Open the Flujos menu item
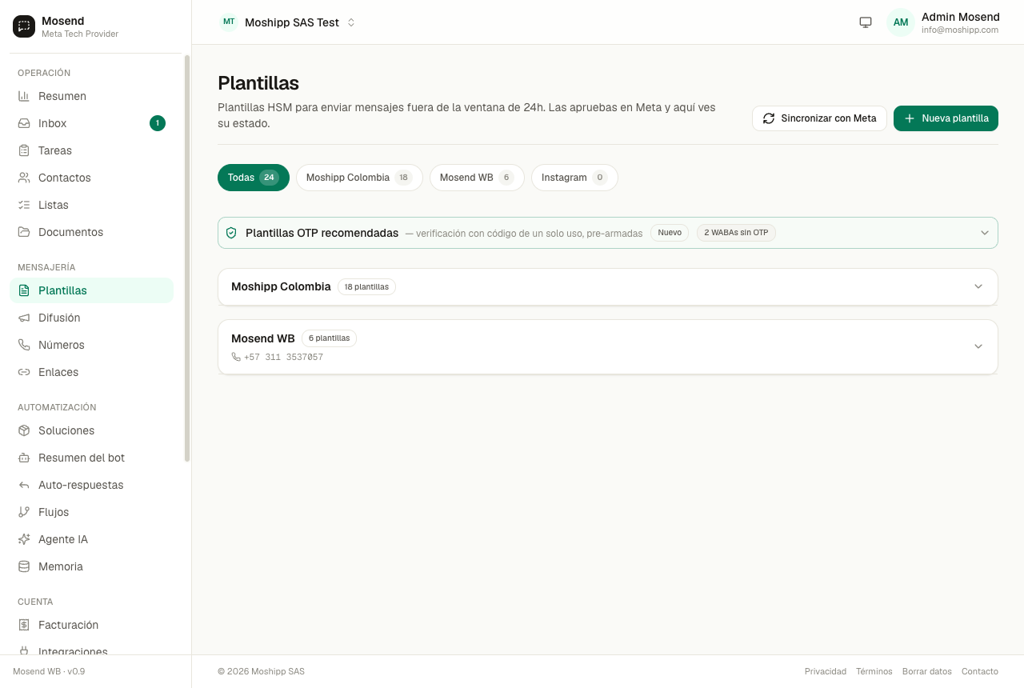1024x688 pixels. tap(91, 512)
